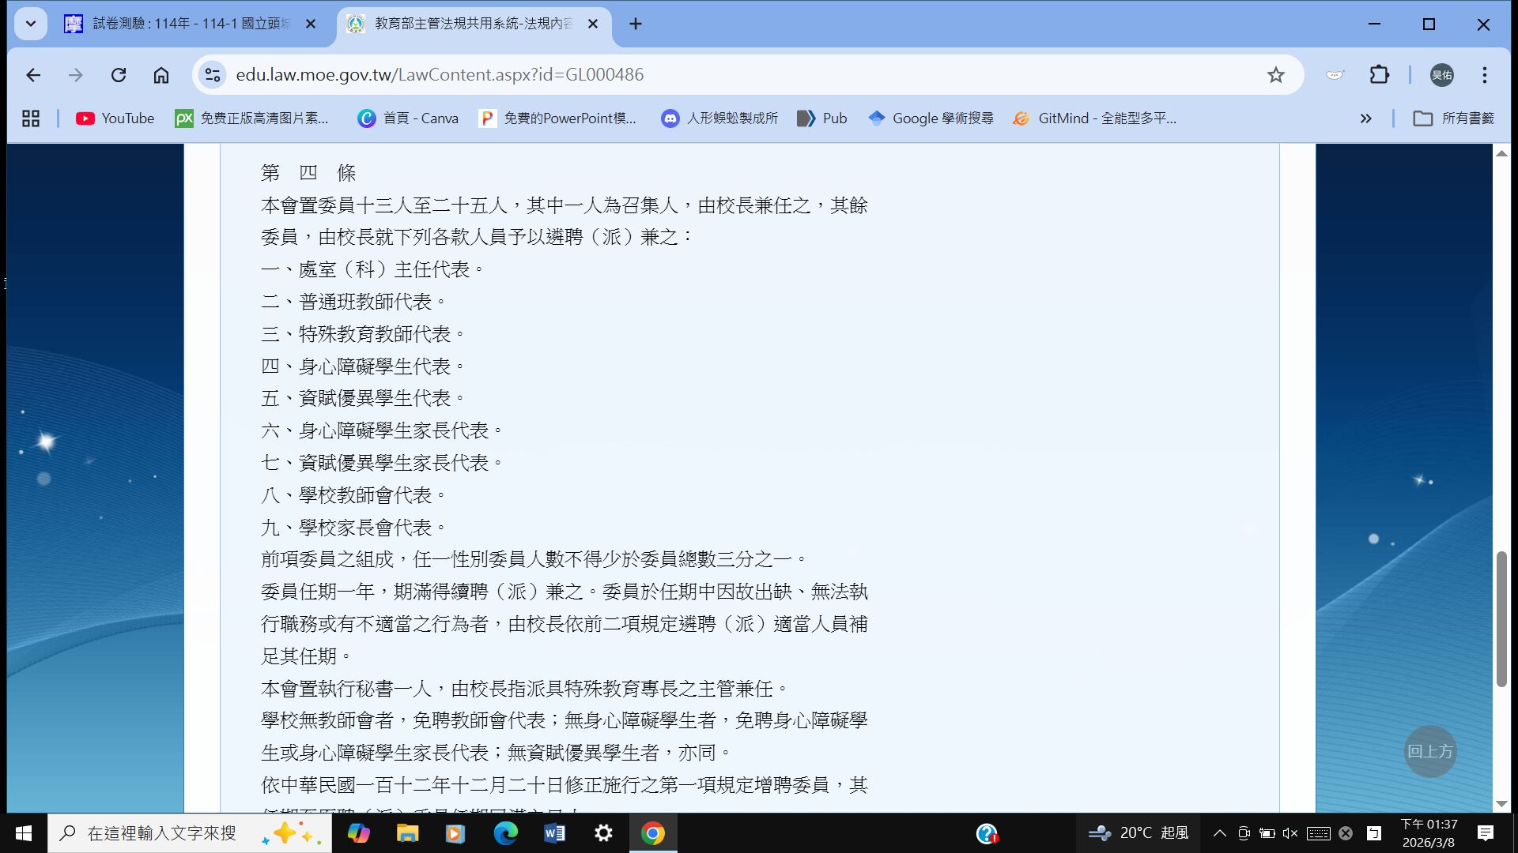Open the browser home page

point(161,75)
